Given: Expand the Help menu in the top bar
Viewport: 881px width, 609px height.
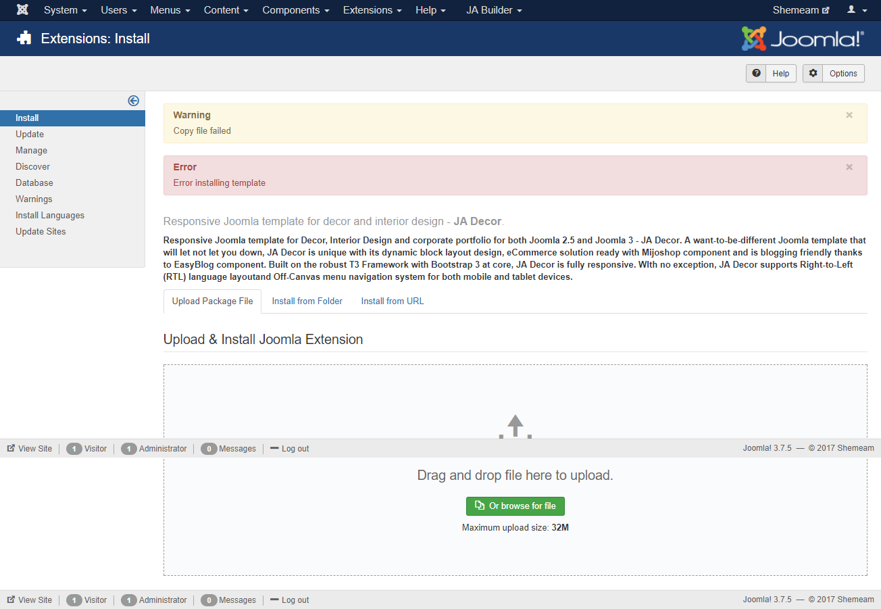Looking at the screenshot, I should click(x=430, y=10).
